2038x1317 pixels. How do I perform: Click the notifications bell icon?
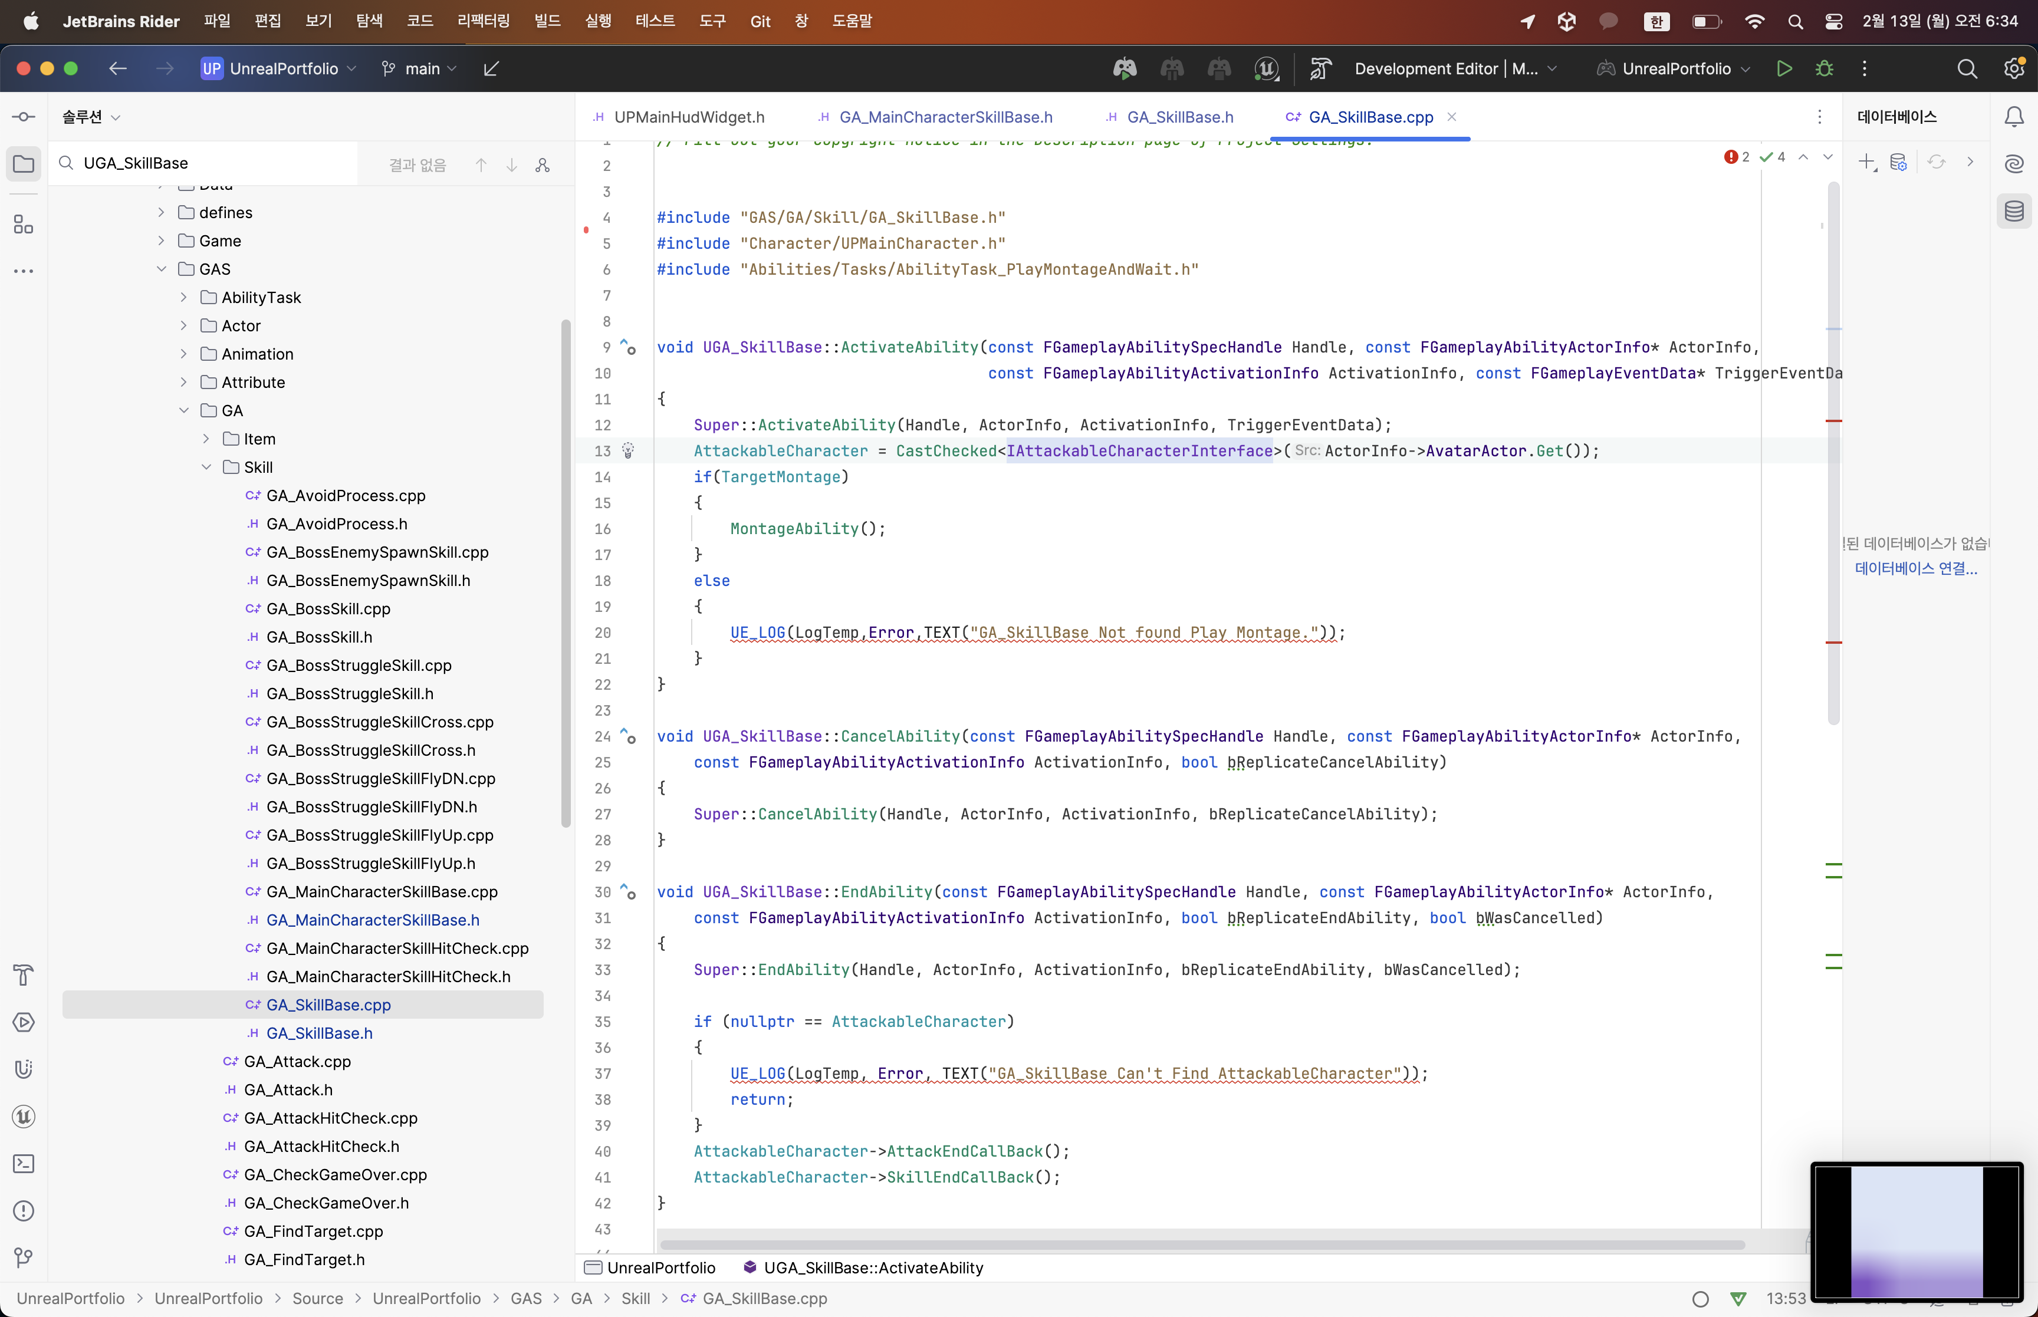pyautogui.click(x=2014, y=117)
